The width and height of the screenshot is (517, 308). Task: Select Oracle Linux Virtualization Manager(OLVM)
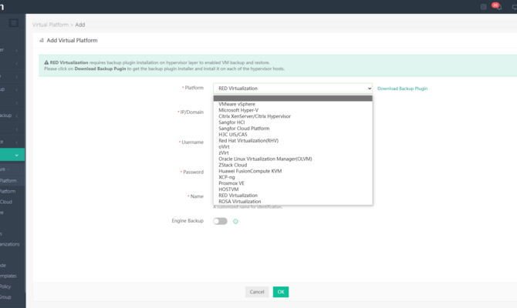coord(292,159)
